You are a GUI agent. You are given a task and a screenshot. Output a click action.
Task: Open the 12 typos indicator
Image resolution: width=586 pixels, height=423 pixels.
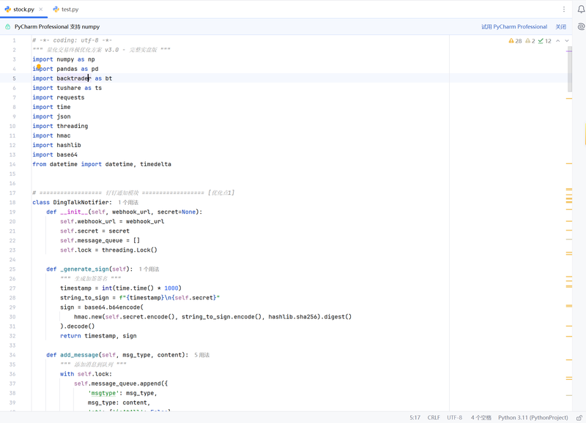544,41
